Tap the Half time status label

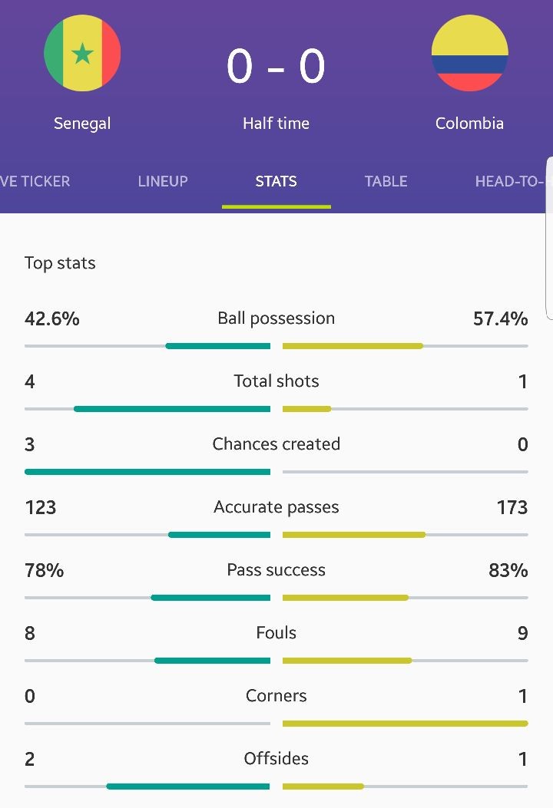(276, 124)
